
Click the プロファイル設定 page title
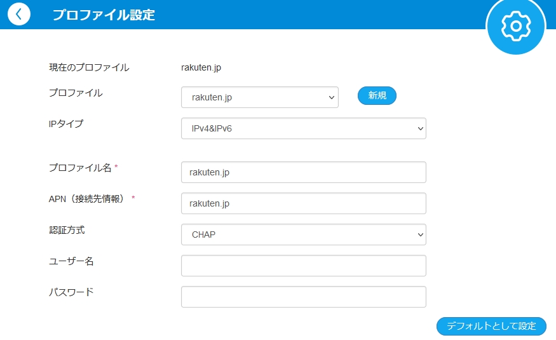point(104,15)
